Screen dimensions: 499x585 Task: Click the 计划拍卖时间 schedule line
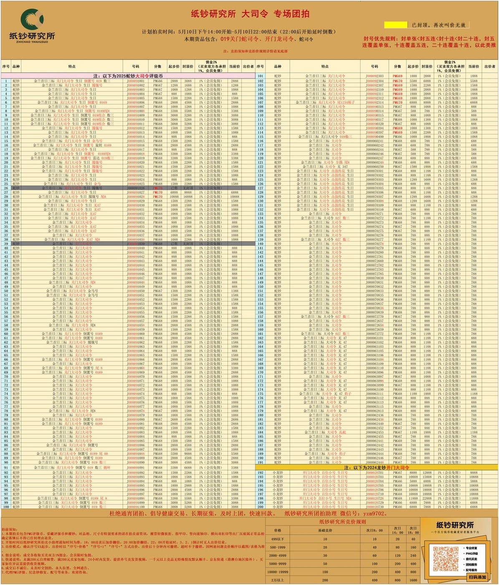(239, 32)
